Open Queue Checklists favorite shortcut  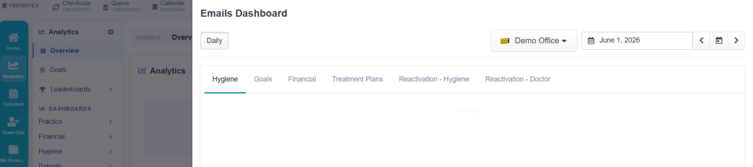(x=122, y=6)
